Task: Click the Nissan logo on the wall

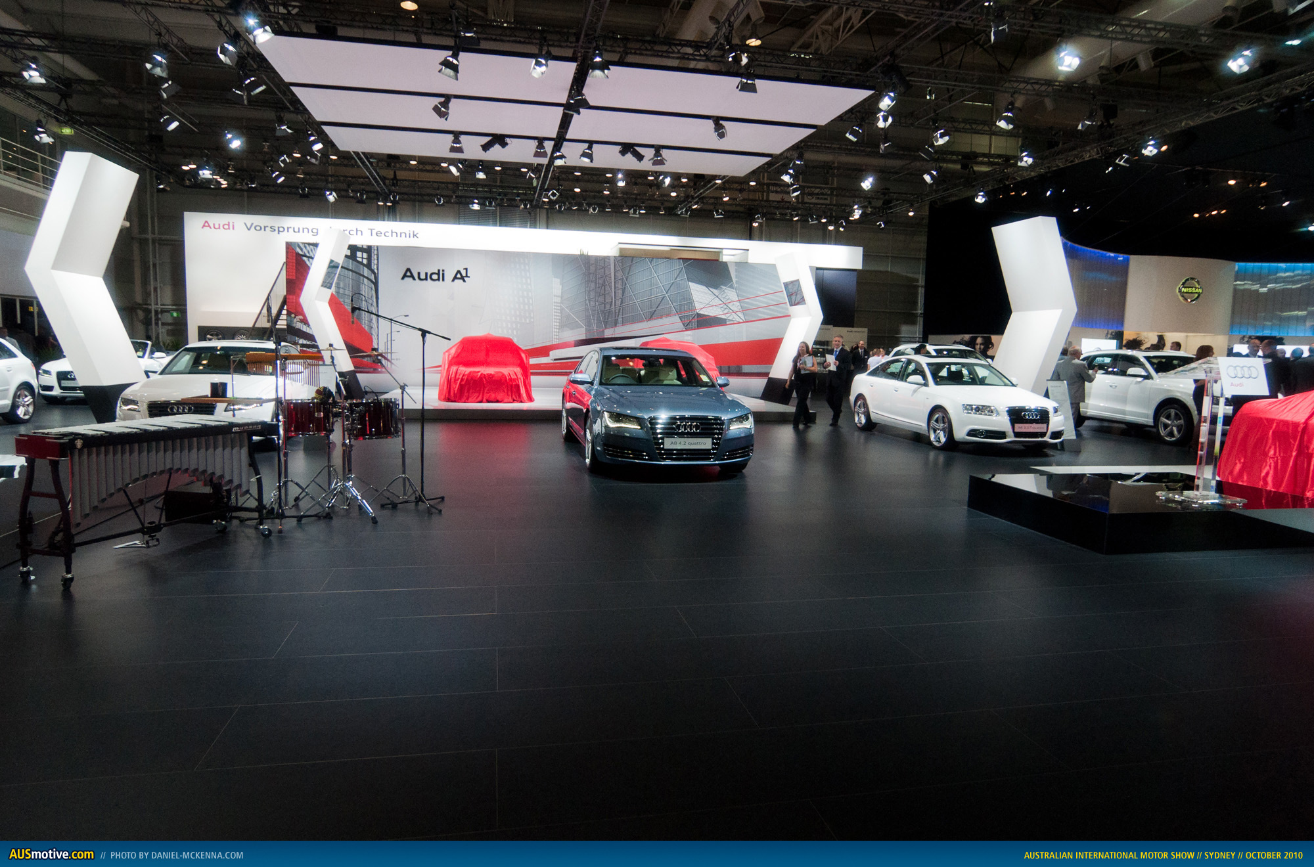Action: [1190, 290]
